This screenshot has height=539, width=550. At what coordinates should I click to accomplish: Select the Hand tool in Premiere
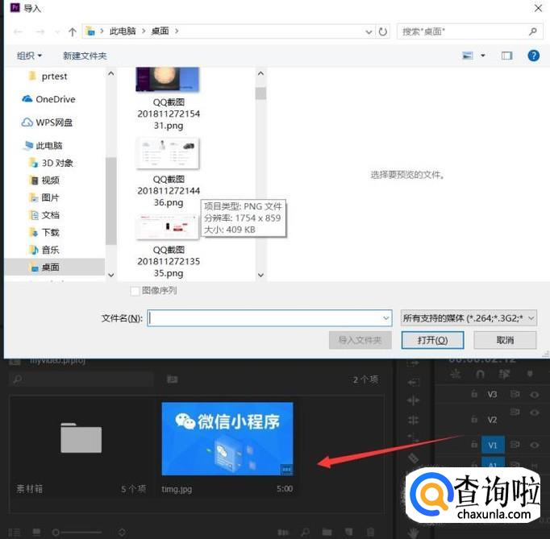(x=413, y=532)
